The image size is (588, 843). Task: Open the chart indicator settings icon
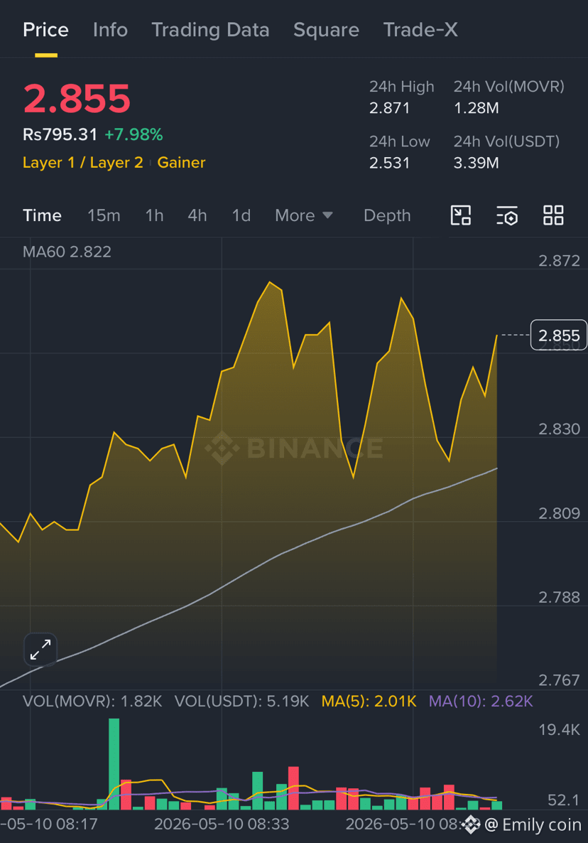(x=507, y=215)
